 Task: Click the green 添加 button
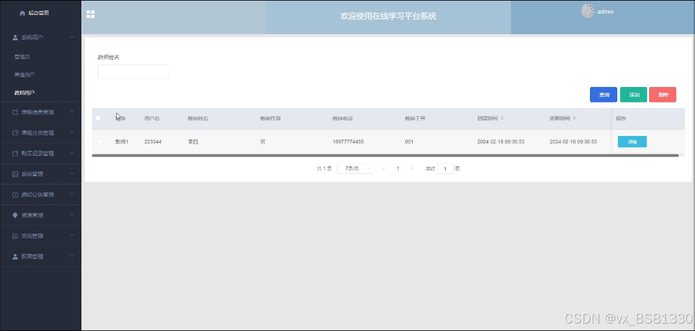click(633, 94)
